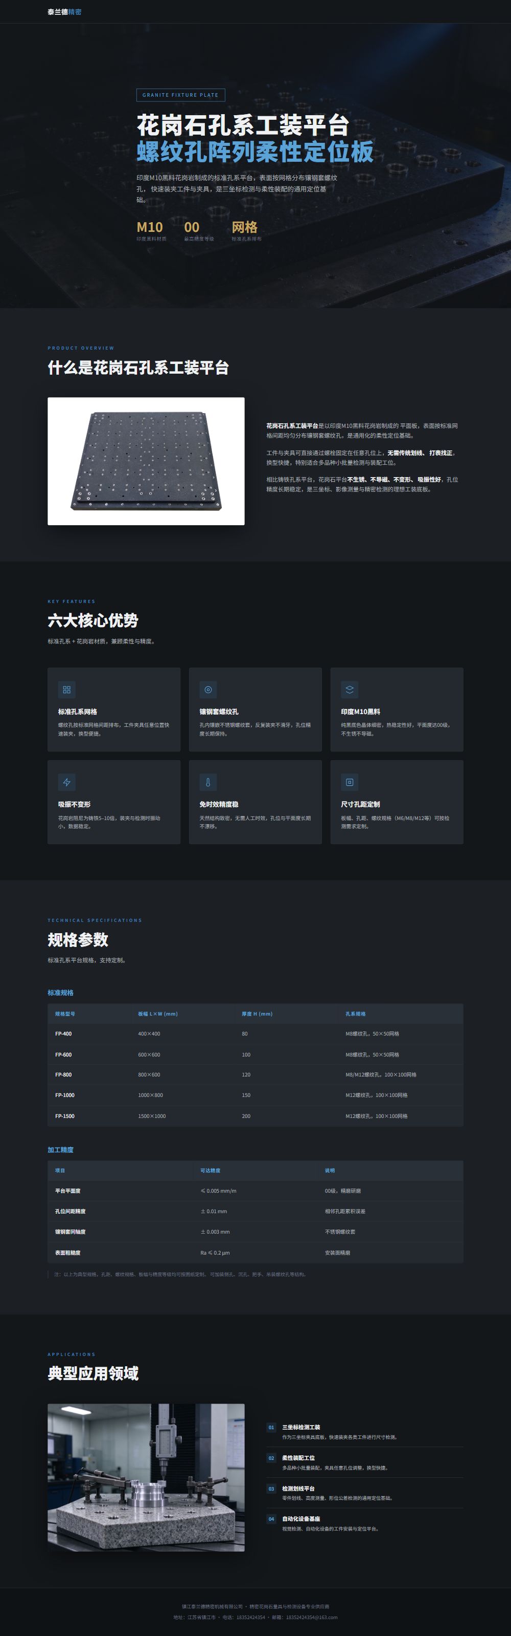Click the 泰兰德精密 logo in the header
The height and width of the screenshot is (1636, 511).
[65, 12]
